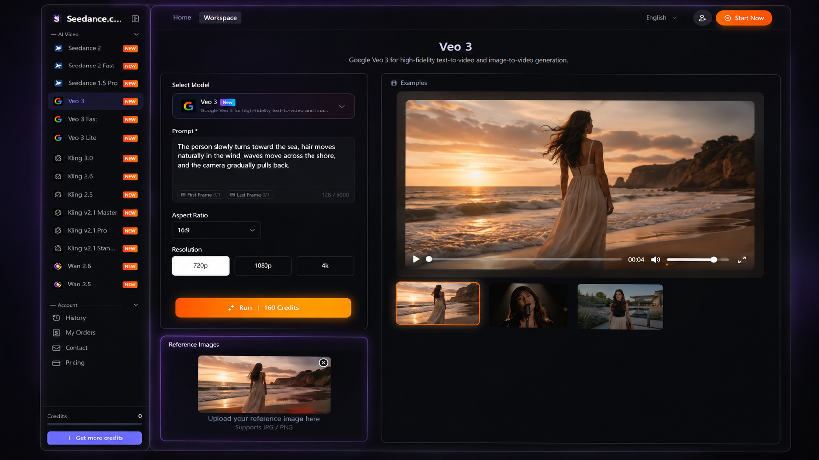Play the example video
Viewport: 819px width, 460px height.
point(416,259)
